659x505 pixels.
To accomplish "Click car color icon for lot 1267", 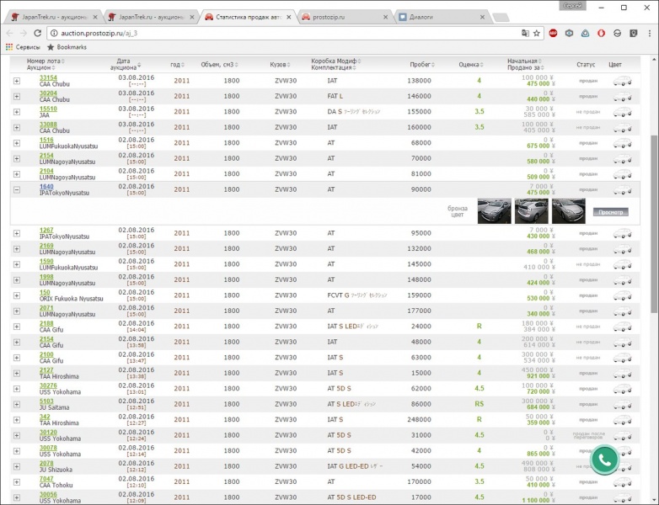I will click(623, 233).
